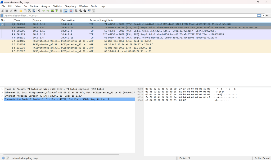The image size is (271, 160).
Task: Click the zoom in toolbar icon
Action: point(76,11)
